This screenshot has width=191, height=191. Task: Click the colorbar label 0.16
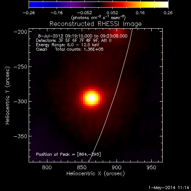[x=140, y=13]
